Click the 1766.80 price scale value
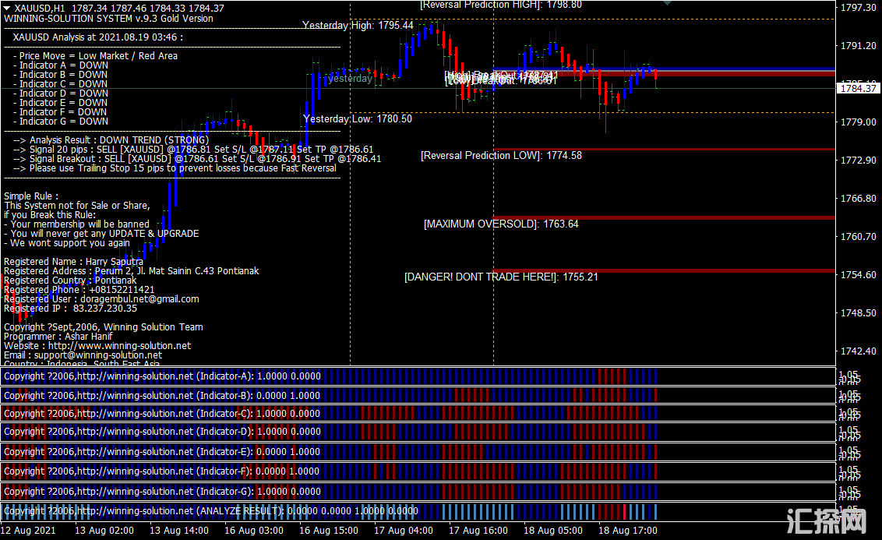Image resolution: width=882 pixels, height=540 pixels. pyautogui.click(x=858, y=199)
